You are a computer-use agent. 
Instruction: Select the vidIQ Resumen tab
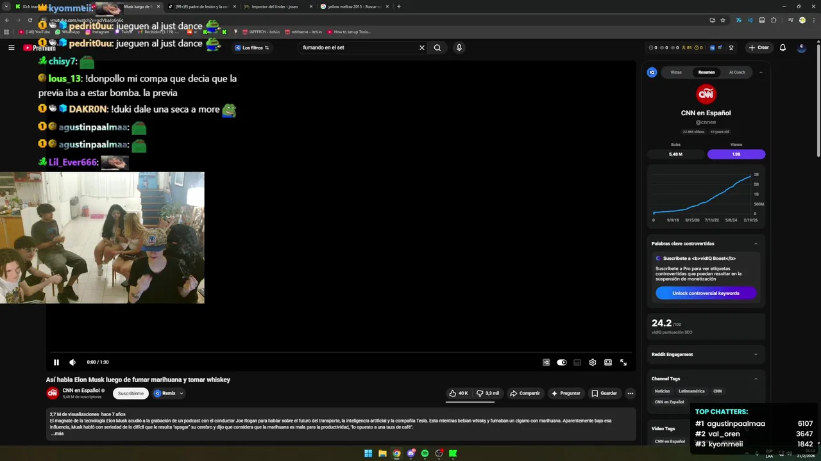click(x=706, y=72)
